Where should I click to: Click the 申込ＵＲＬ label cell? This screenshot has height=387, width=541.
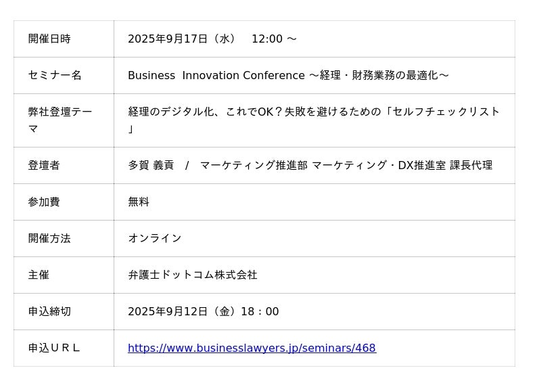click(x=54, y=348)
